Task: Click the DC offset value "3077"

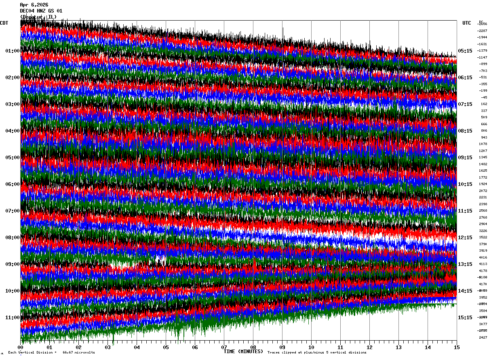Action: pyautogui.click(x=483, y=324)
